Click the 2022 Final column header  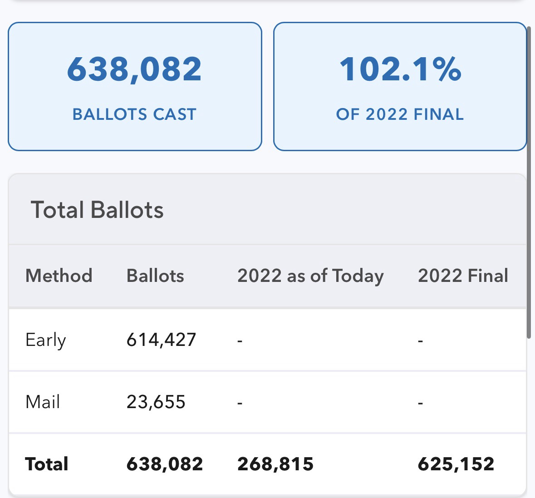(x=463, y=276)
